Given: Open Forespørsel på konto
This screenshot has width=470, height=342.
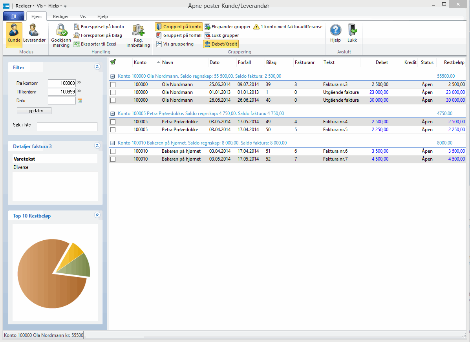Looking at the screenshot, I should click(x=99, y=27).
